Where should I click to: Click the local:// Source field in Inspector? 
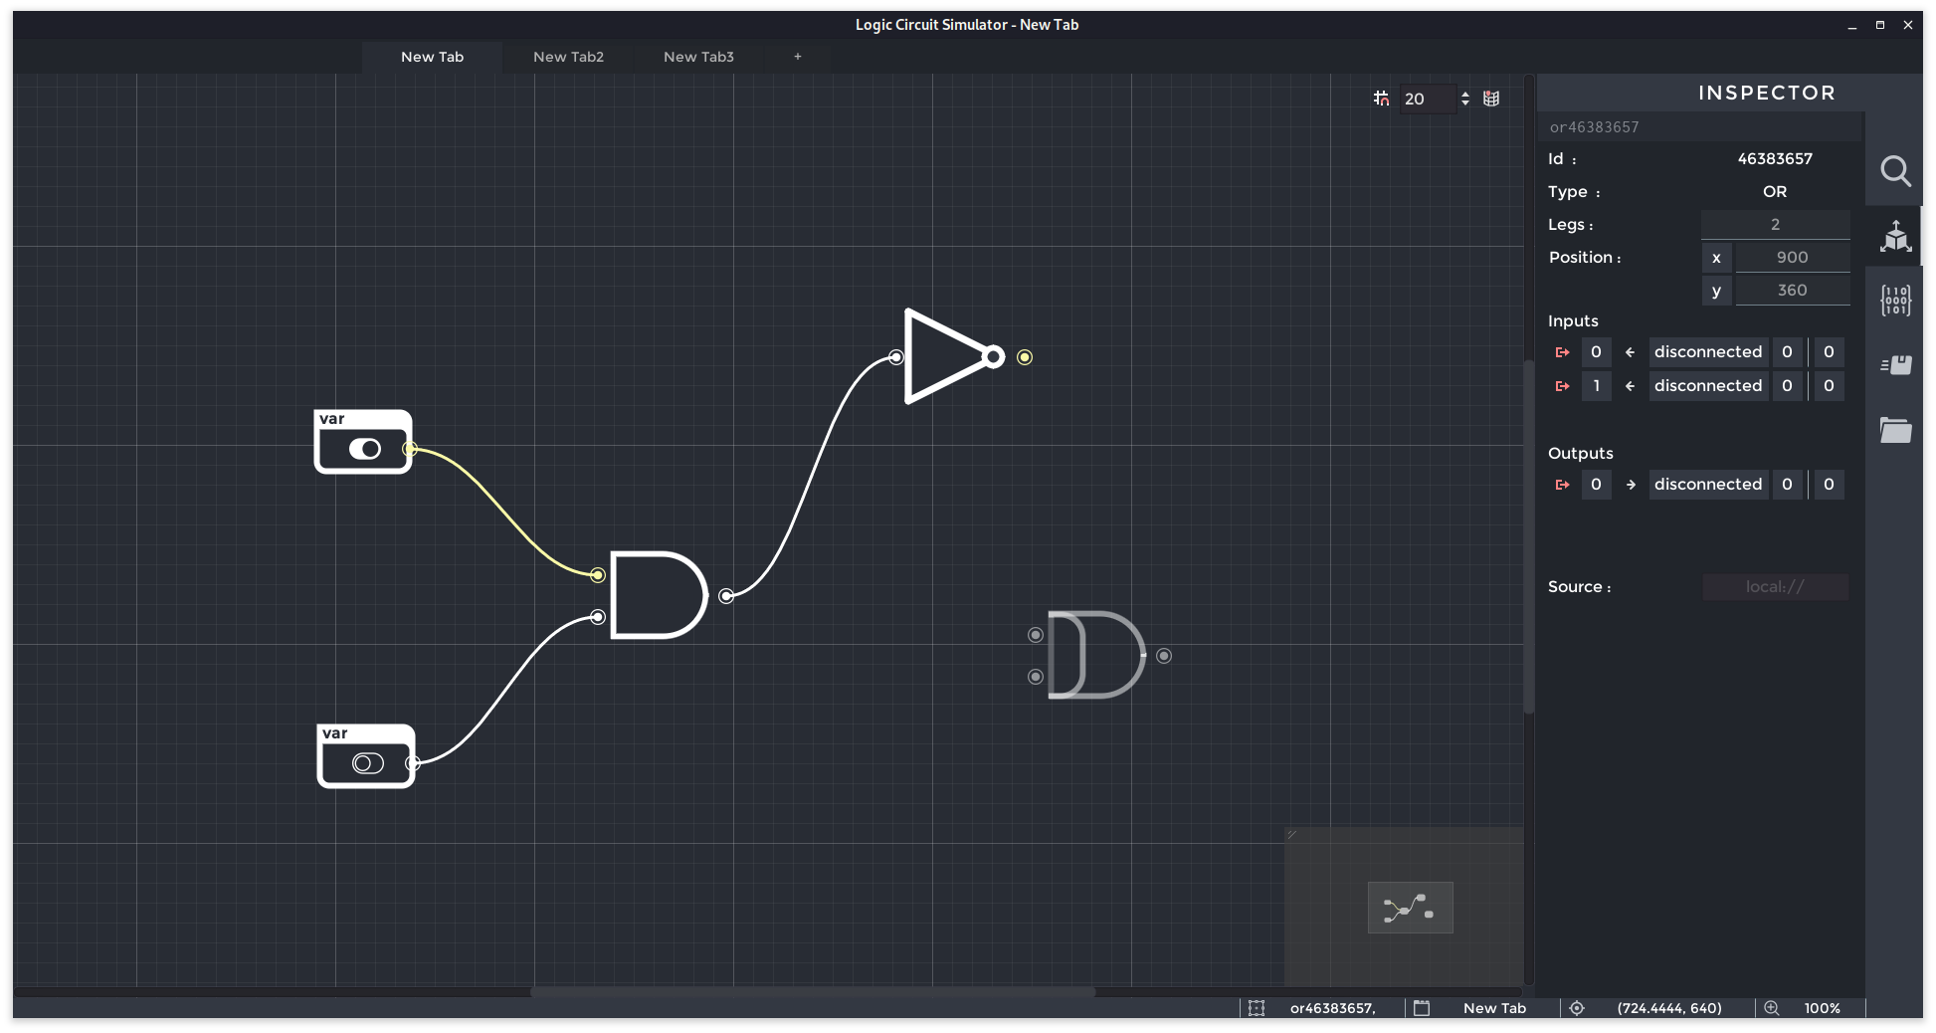(1776, 586)
